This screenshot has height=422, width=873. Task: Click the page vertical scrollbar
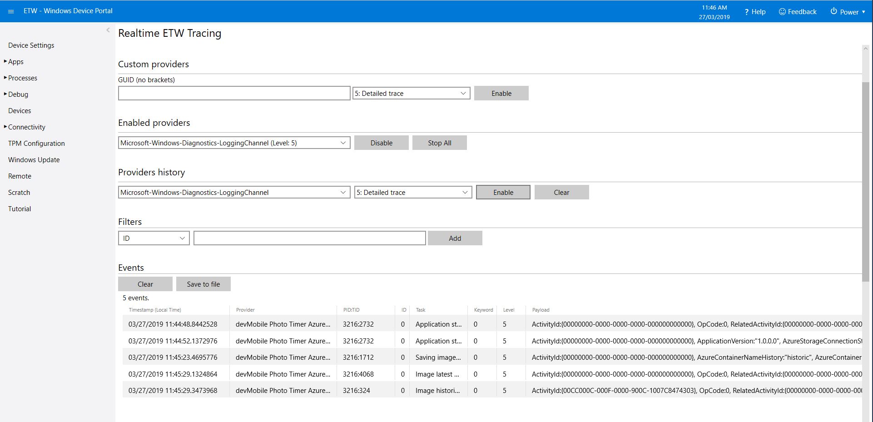click(865, 182)
